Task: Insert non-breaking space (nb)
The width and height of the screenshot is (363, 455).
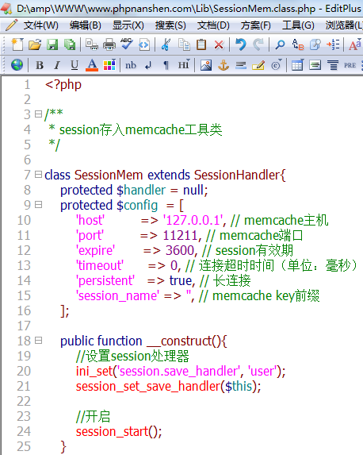Action: [x=131, y=65]
